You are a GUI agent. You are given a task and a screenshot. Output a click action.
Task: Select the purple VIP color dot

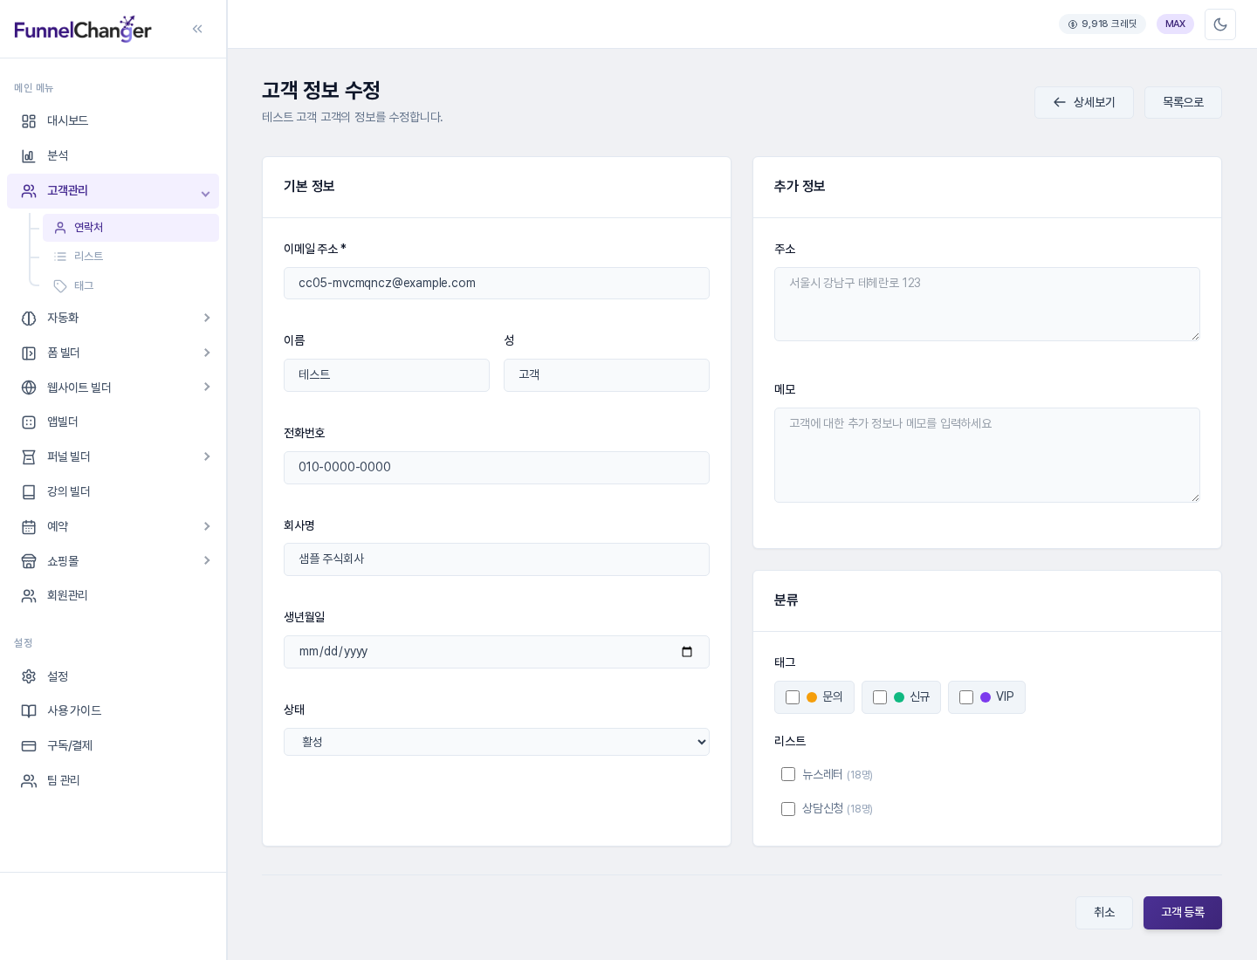click(986, 697)
